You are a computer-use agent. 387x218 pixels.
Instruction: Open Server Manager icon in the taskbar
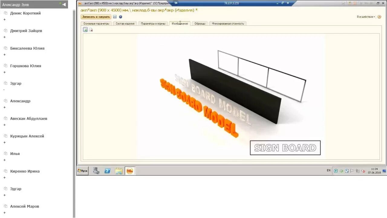click(x=96, y=171)
